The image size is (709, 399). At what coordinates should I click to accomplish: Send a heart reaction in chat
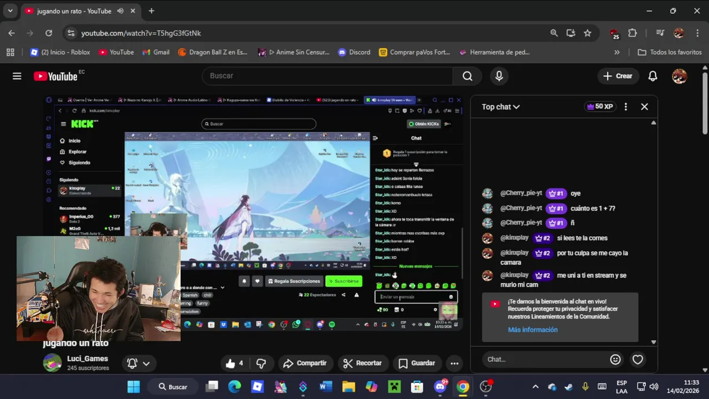click(x=638, y=359)
